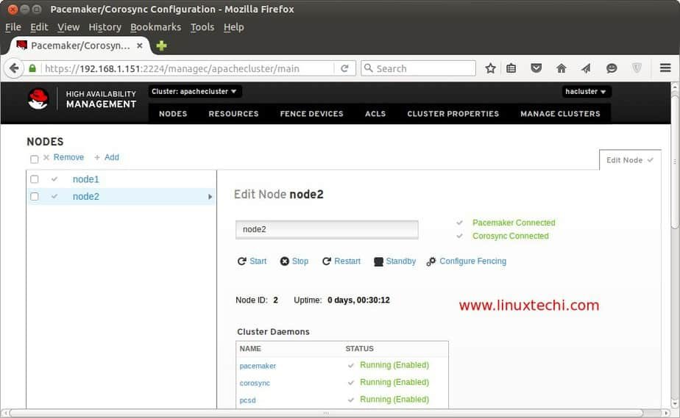
Task: Open the CLUSTER PROPERTIES tab
Action: pos(453,114)
